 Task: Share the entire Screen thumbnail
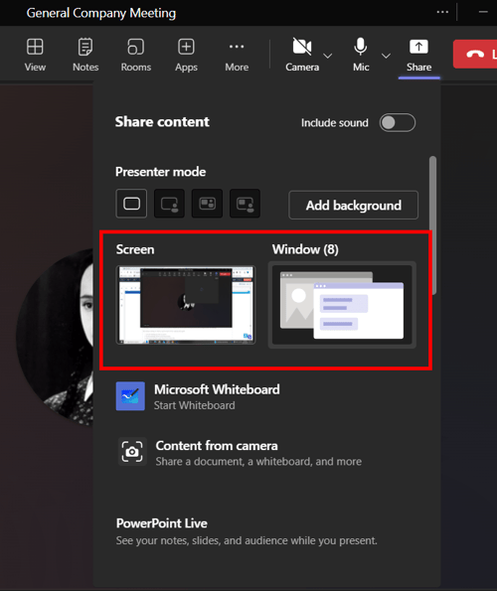tap(186, 305)
